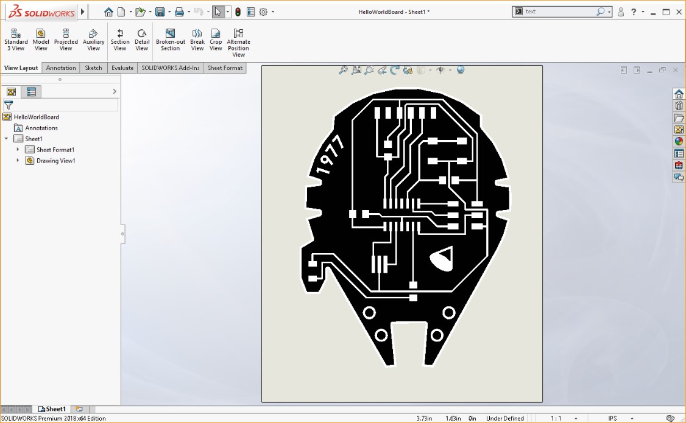Open View Palette in task pane

(679, 130)
